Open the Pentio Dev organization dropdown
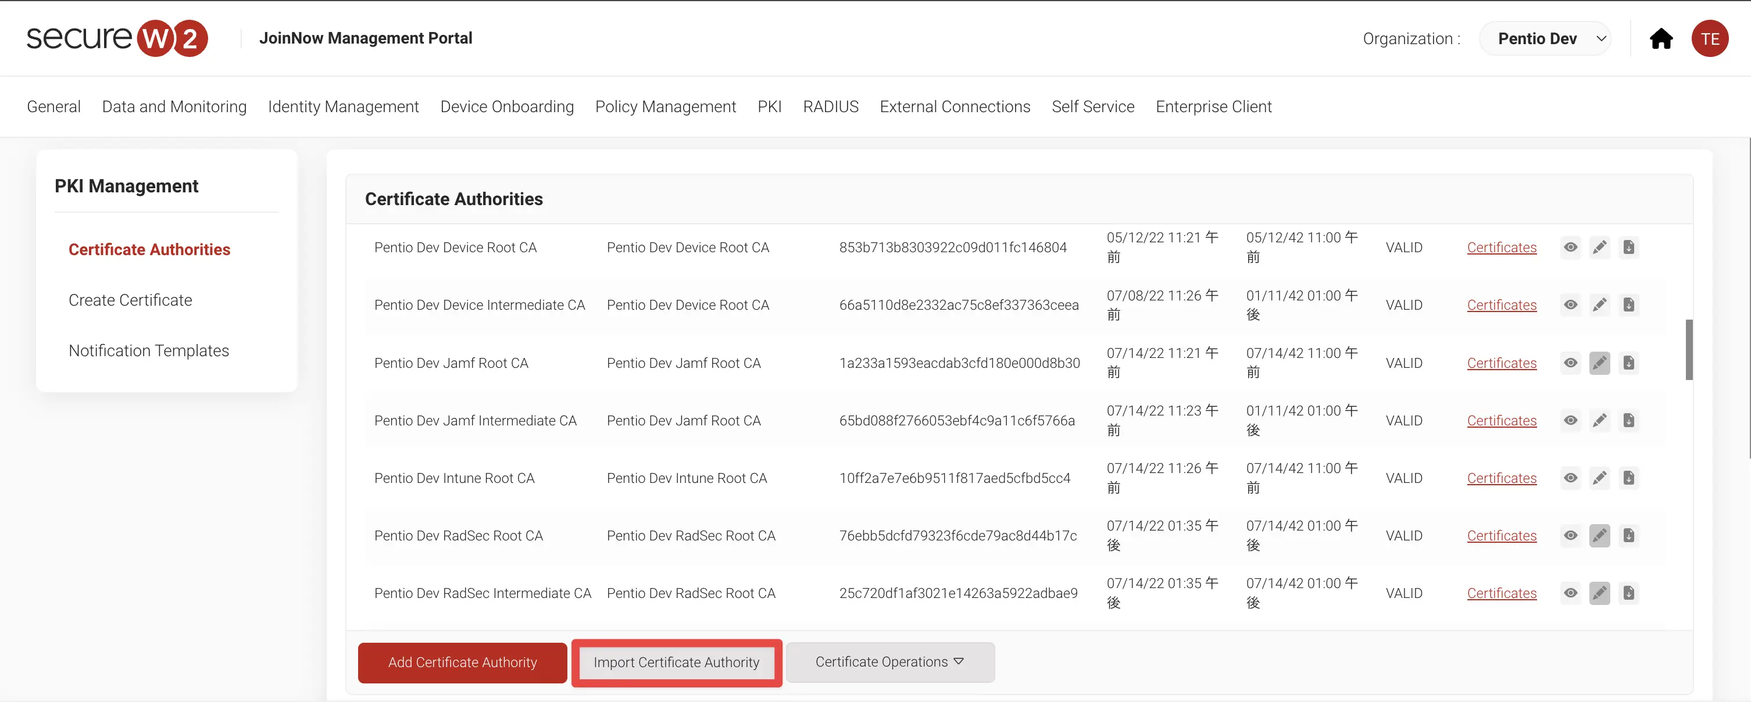Image resolution: width=1751 pixels, height=702 pixels. tap(1545, 39)
